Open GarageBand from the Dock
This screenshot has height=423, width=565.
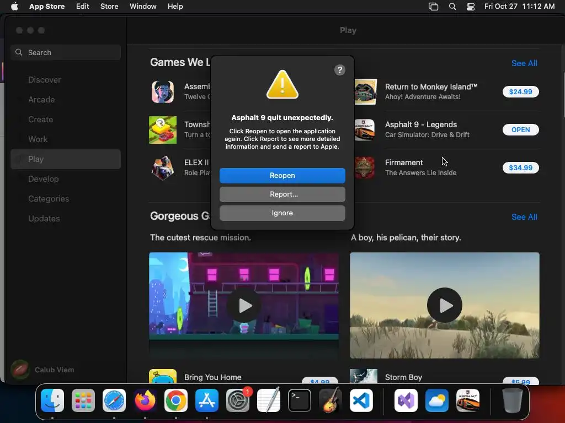pyautogui.click(x=331, y=400)
